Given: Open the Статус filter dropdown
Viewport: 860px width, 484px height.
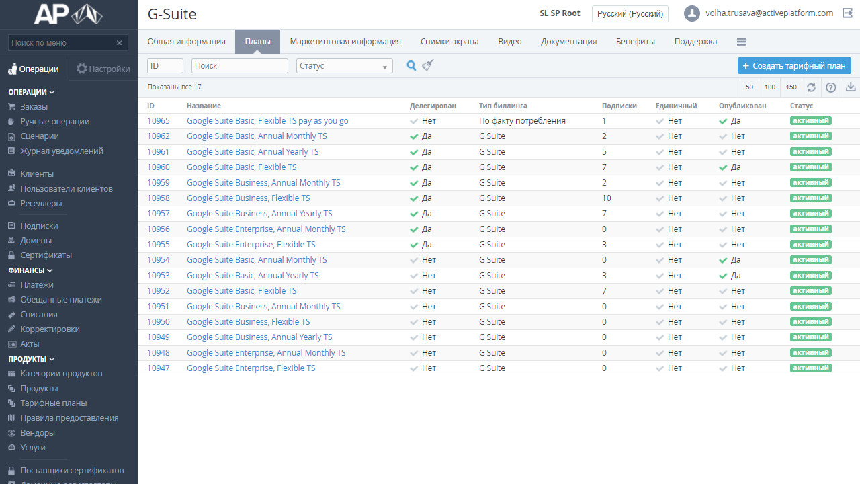Looking at the screenshot, I should click(x=345, y=66).
